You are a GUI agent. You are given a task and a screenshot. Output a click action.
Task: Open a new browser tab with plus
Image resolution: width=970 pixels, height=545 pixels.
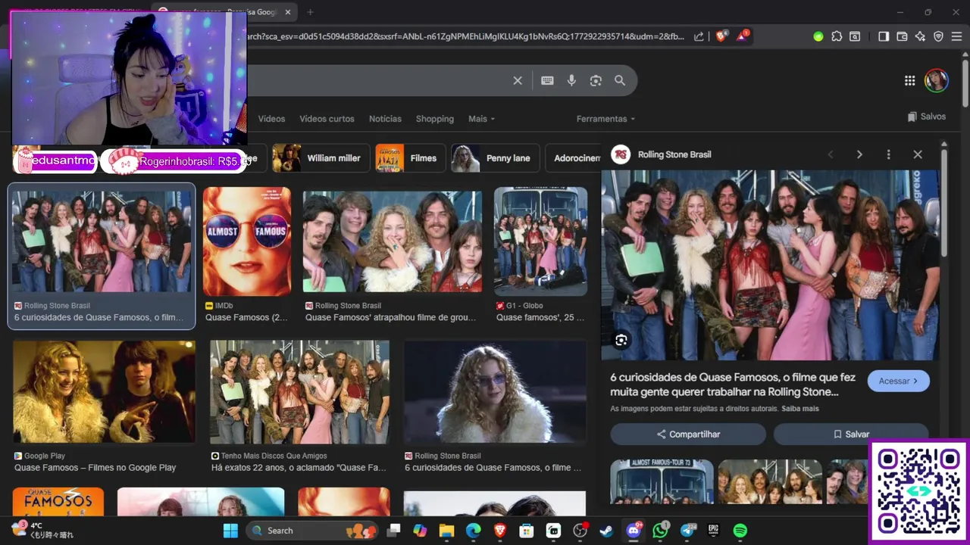[x=310, y=12]
